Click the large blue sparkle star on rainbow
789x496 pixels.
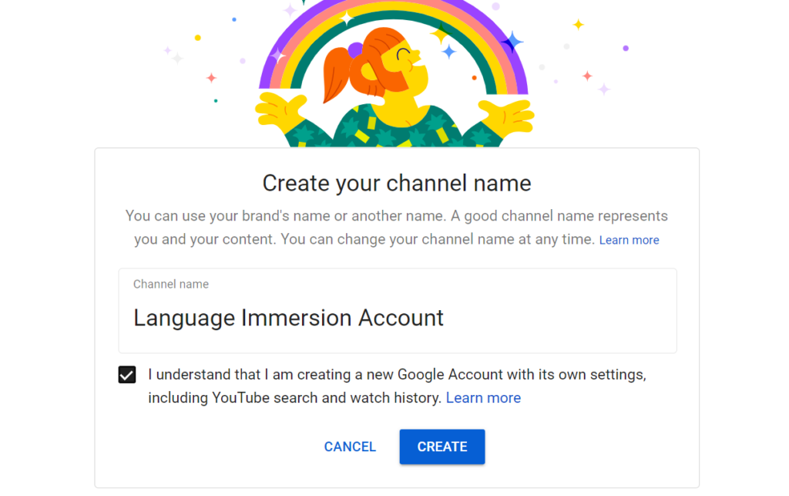(512, 41)
